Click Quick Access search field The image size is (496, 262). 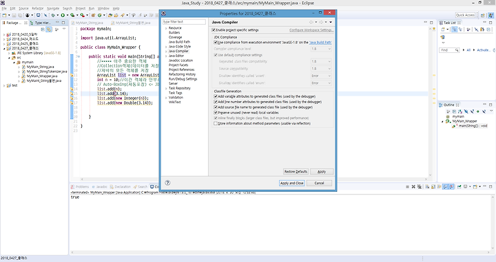(465, 15)
